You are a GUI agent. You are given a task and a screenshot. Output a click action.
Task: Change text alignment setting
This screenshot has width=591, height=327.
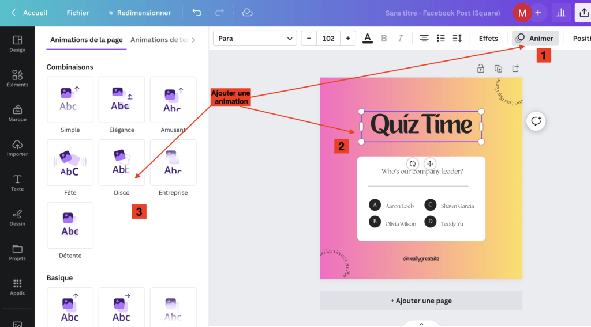point(424,39)
